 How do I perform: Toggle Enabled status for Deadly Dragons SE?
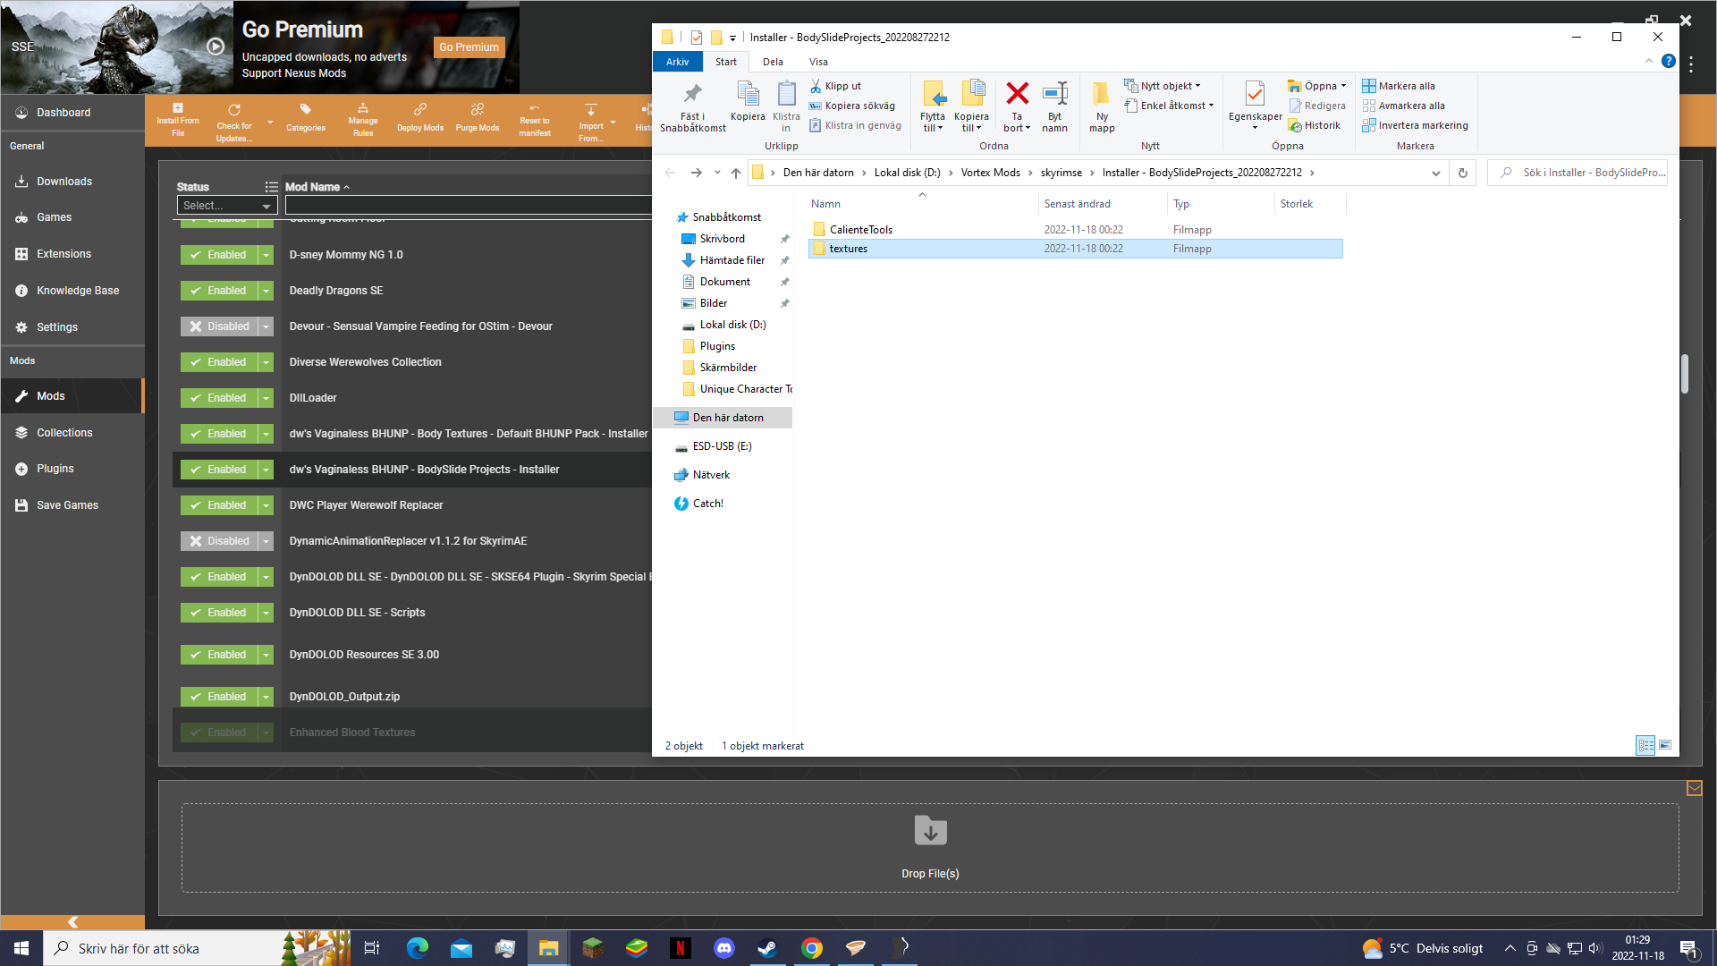tap(219, 291)
